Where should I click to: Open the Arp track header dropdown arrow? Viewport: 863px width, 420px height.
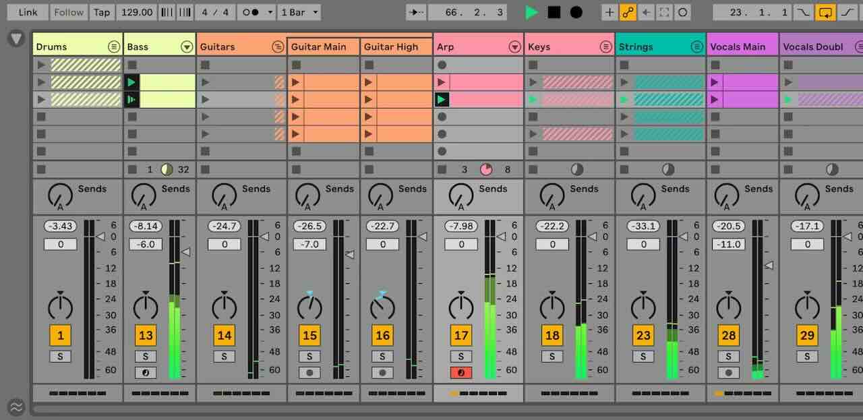pos(515,47)
